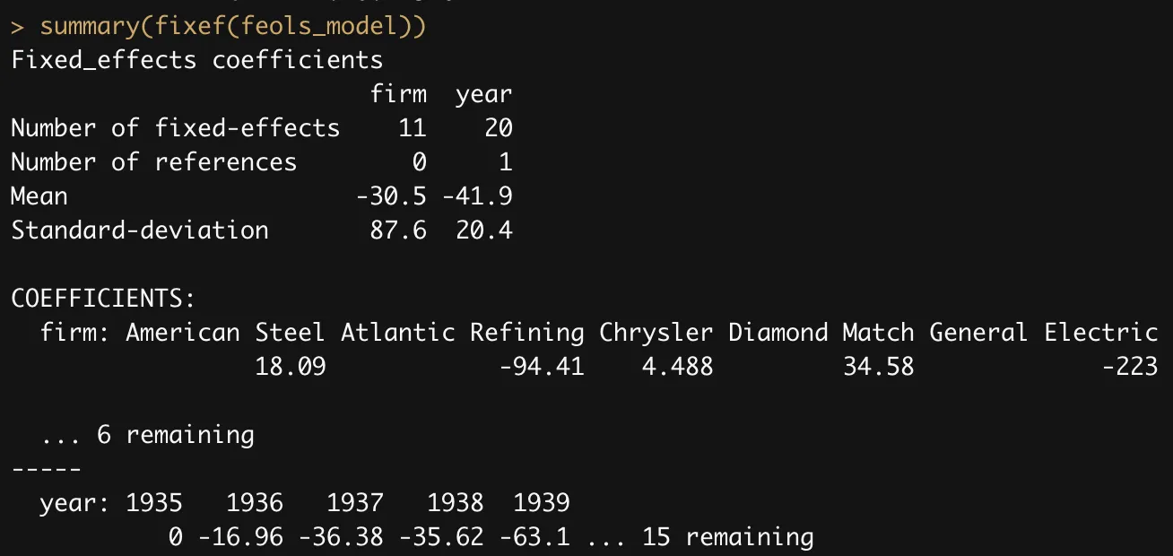Screen dimensions: 1173x556
Task: Click the "Fixed_effects coefficients" heading line
Action: click(x=196, y=60)
